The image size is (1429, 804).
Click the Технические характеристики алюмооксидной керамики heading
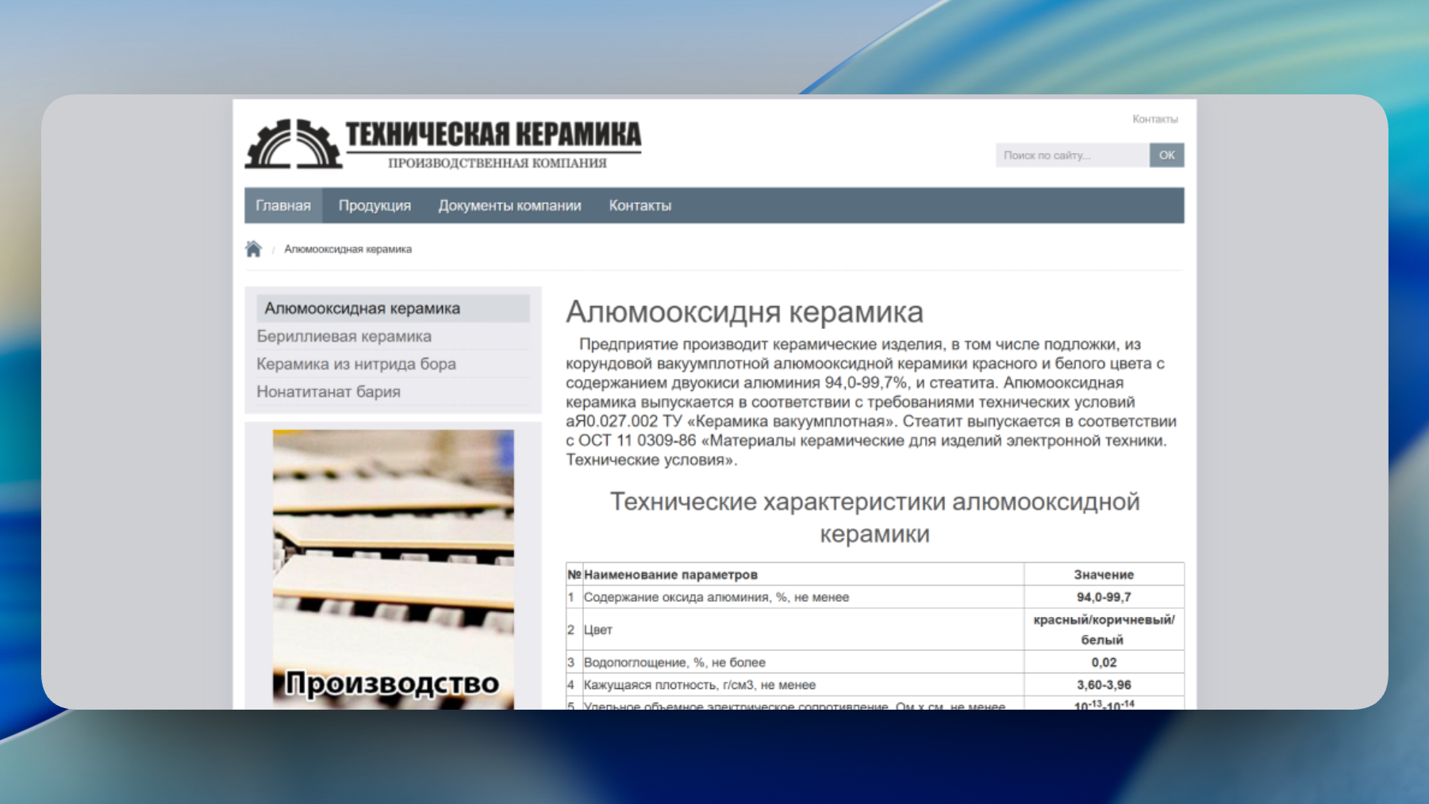click(x=874, y=518)
